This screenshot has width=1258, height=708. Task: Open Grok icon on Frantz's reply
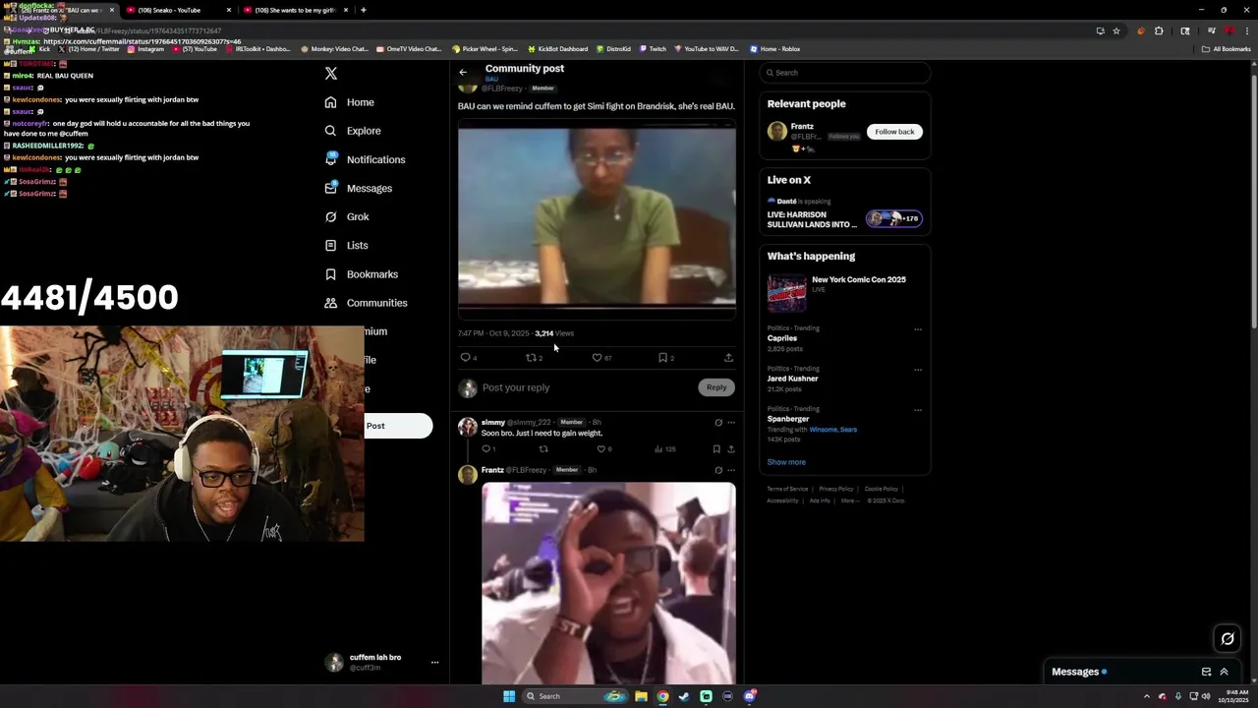coord(718,470)
